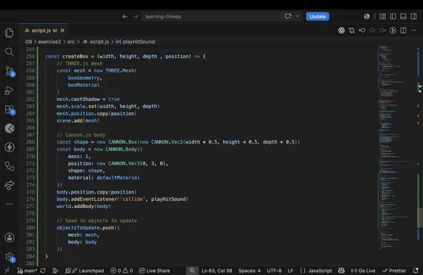Start Go Live server
423x275 pixels.
point(363,271)
